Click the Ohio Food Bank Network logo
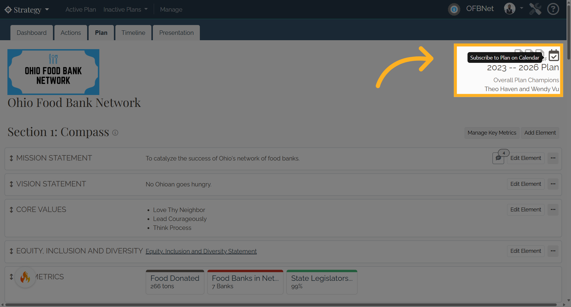This screenshot has width=571, height=307. (x=53, y=72)
